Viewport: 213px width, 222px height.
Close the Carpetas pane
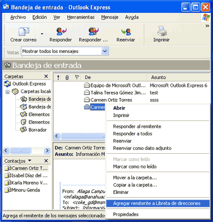[x=46, y=76]
